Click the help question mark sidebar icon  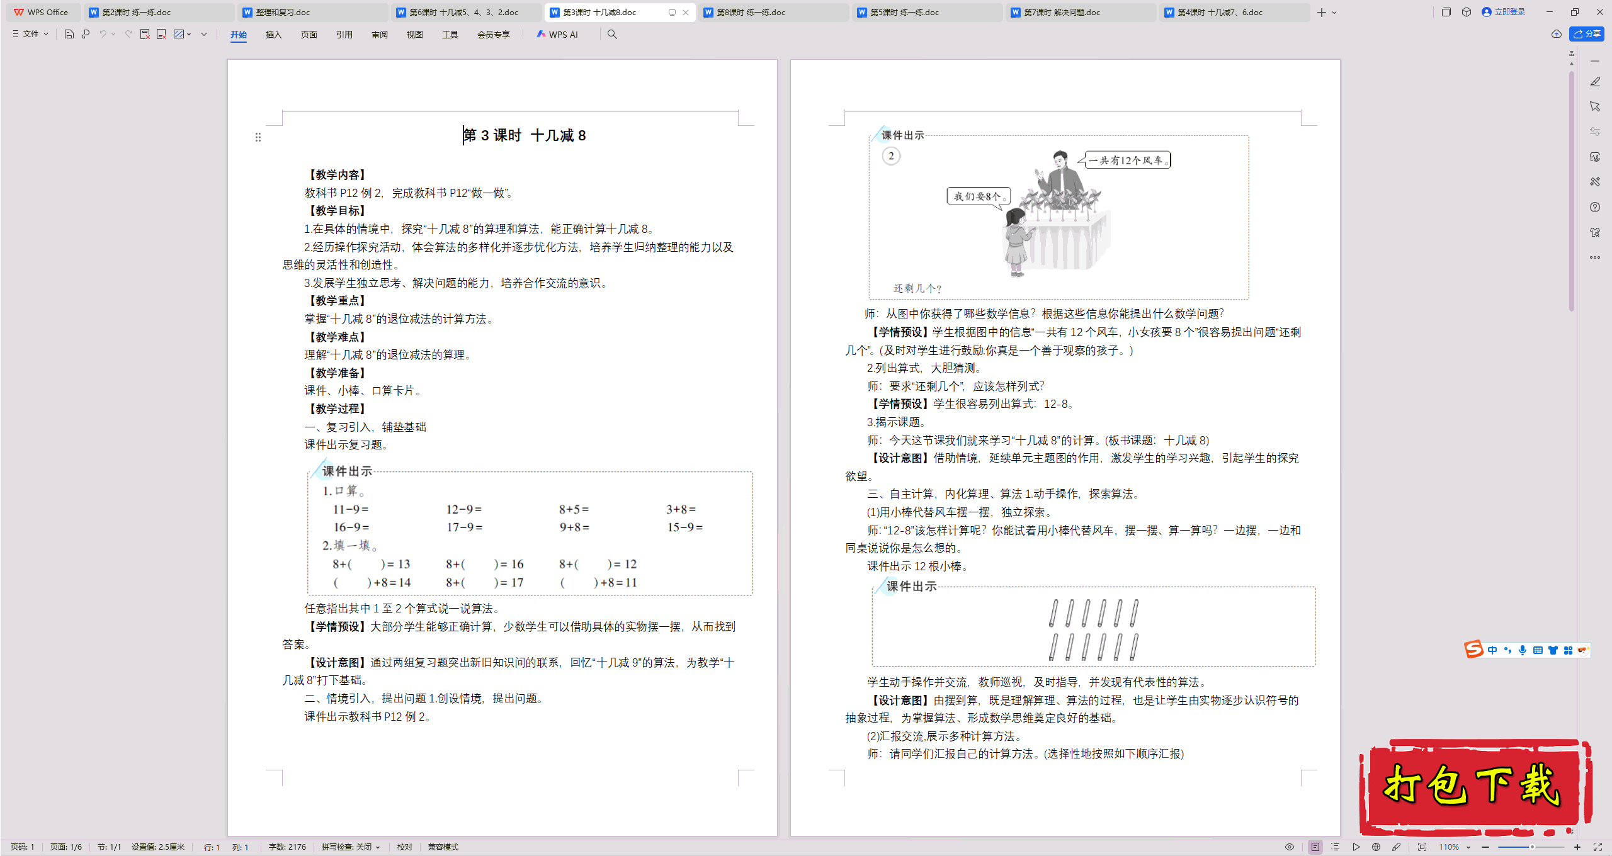(x=1594, y=207)
